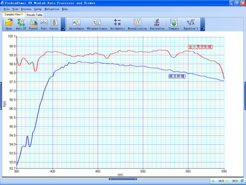Launch the Compare spectra tool
The width and height of the screenshot is (246, 185).
pos(174,24)
